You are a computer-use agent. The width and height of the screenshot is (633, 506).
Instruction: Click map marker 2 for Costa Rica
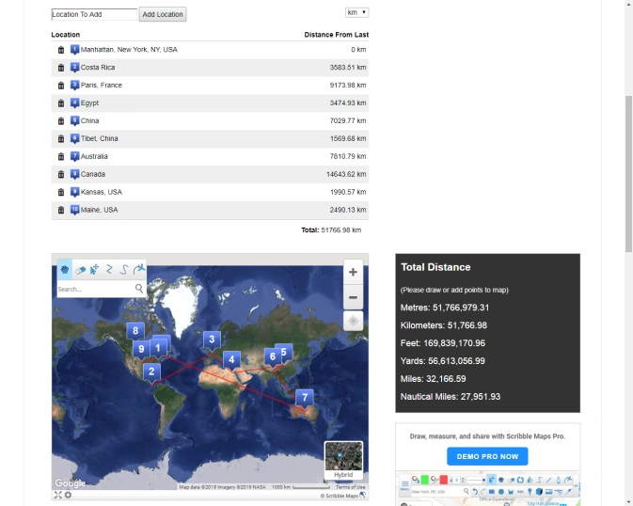click(x=151, y=372)
